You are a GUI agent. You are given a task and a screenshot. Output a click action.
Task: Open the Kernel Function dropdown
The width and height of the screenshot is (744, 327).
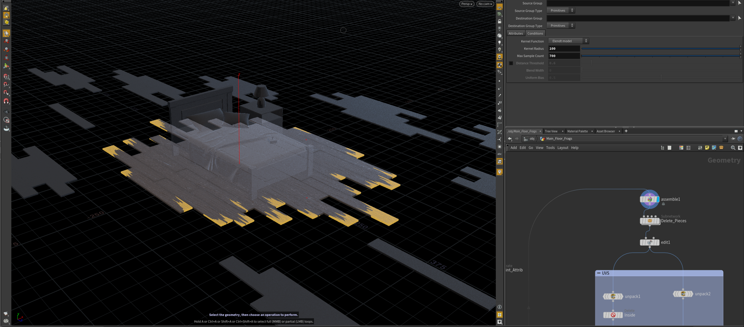click(x=568, y=41)
